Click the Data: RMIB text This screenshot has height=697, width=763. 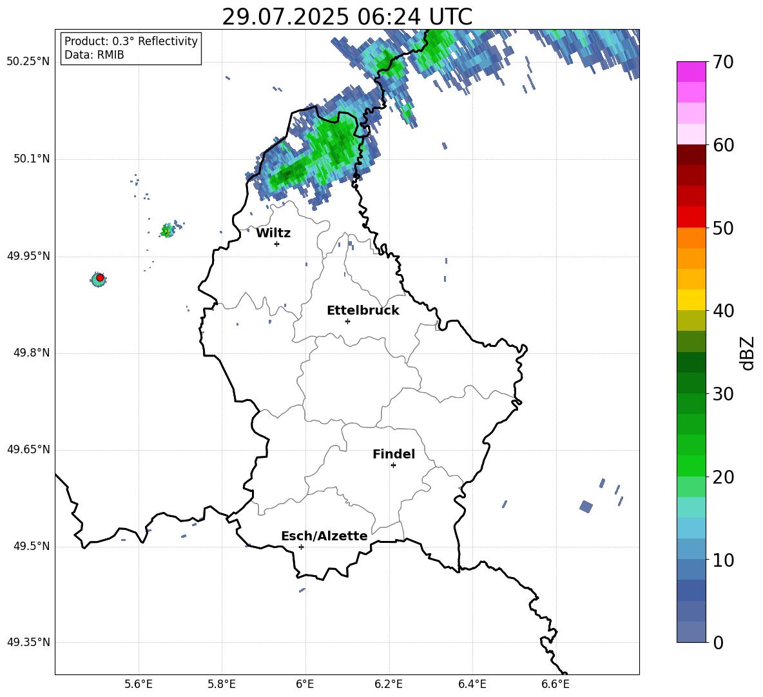click(94, 55)
